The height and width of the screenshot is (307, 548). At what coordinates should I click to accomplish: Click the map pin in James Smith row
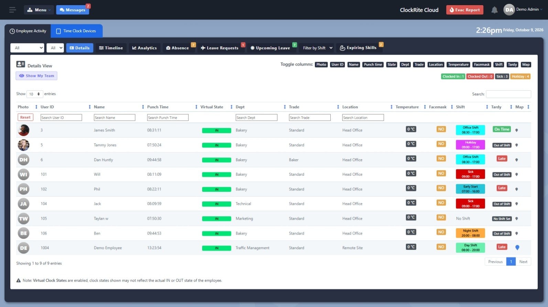pyautogui.click(x=516, y=130)
